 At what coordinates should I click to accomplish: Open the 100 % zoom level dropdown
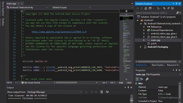[16, 83]
